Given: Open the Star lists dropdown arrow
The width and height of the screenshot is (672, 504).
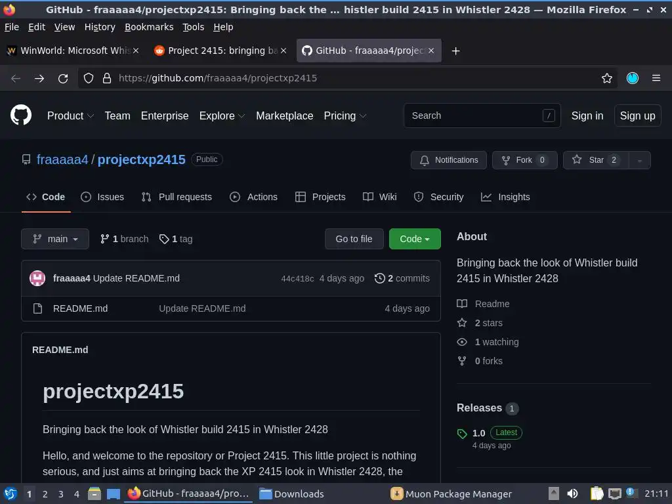Looking at the screenshot, I should pos(639,160).
